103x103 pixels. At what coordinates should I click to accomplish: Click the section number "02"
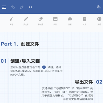(99, 82)
